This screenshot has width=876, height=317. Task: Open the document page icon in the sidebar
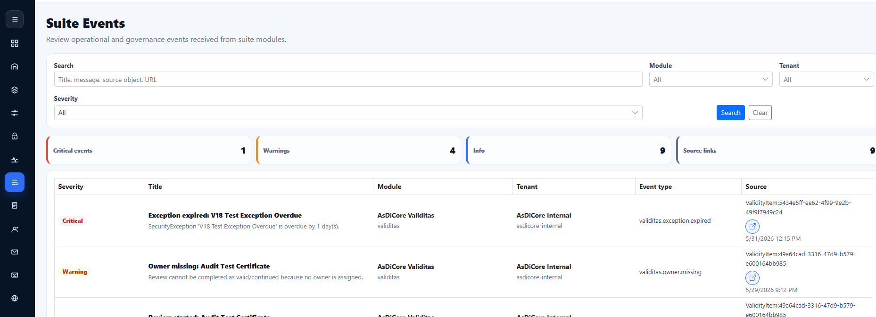[15, 205]
